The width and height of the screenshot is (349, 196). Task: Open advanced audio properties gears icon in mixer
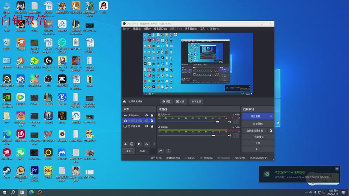point(161,151)
